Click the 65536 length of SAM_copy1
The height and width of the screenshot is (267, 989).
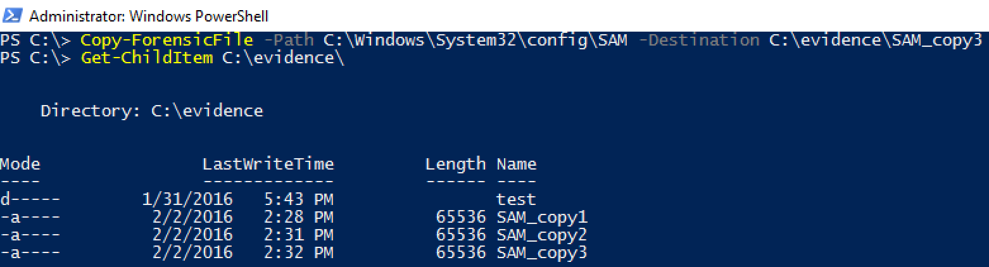pos(461,218)
